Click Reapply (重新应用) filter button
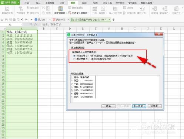This screenshot has width=184, height=139. click(33, 13)
